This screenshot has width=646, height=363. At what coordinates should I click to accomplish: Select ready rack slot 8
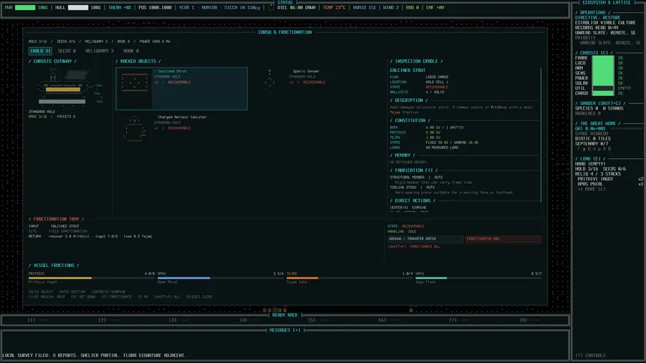(530, 319)
